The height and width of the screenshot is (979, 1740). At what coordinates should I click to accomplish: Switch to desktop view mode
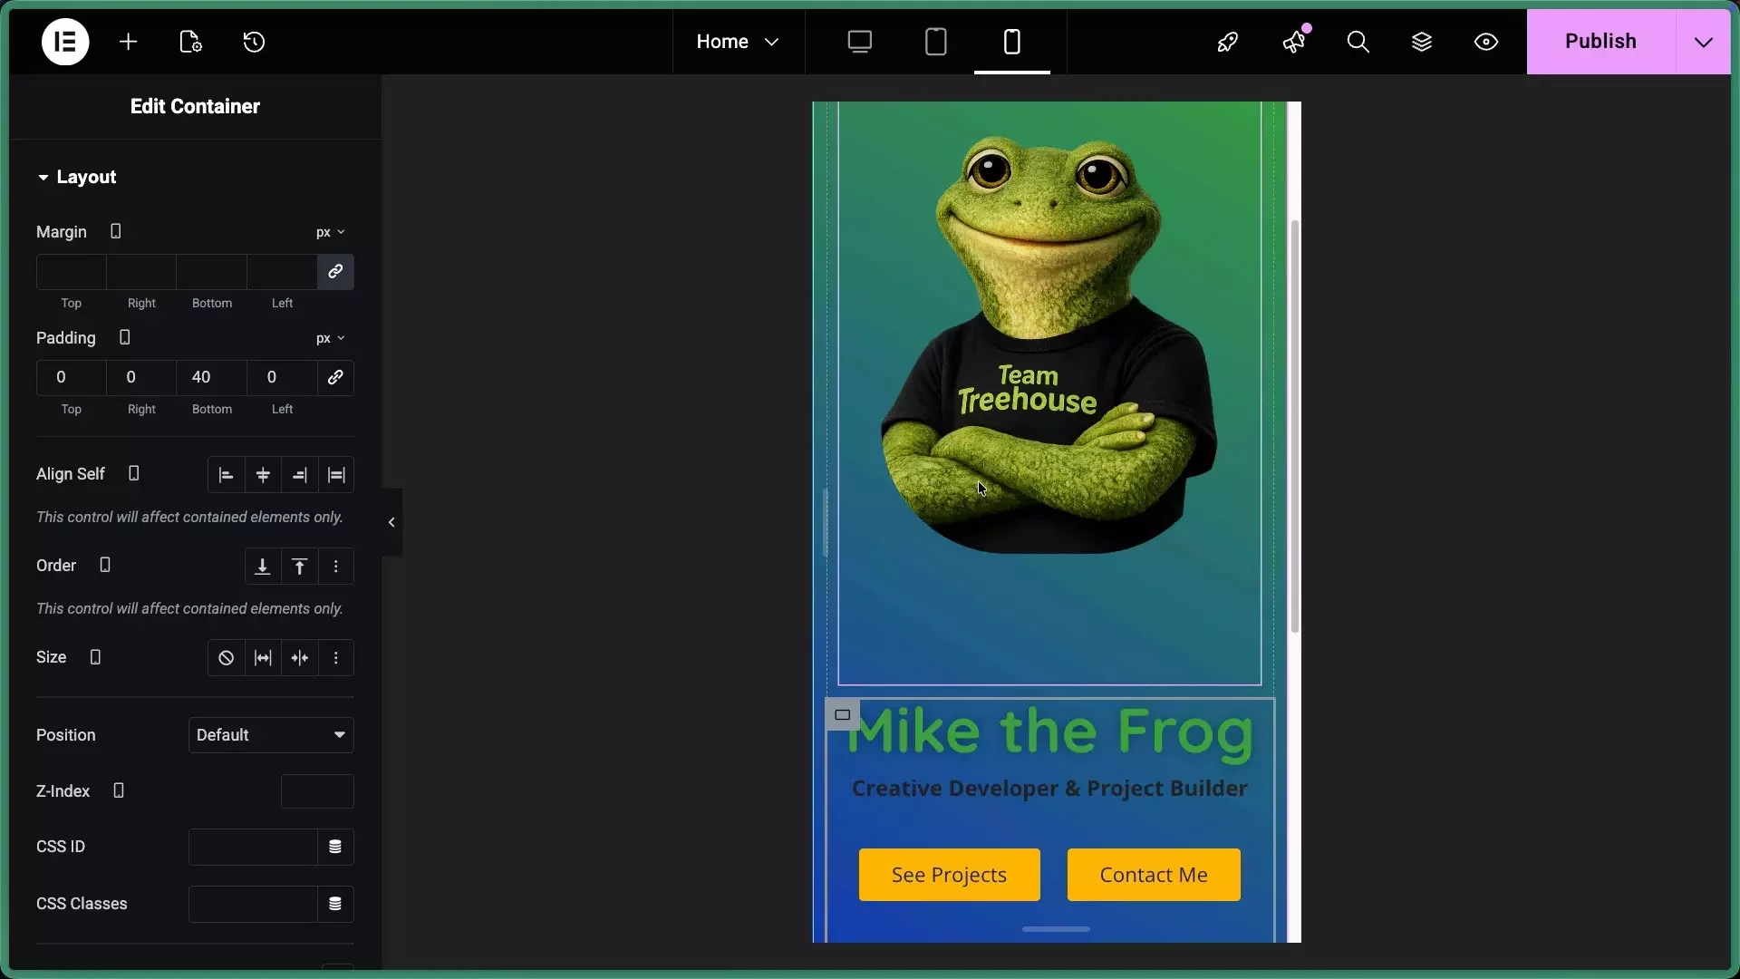click(x=860, y=42)
